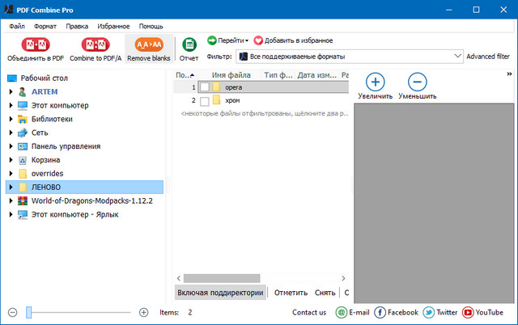Open the Отчет report icon
Viewport: 518px width, 325px height.
click(189, 45)
